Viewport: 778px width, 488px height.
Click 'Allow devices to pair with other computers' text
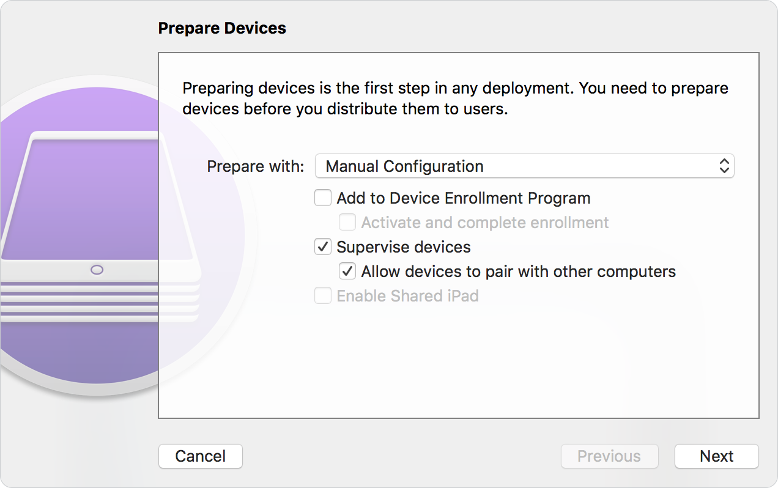pos(518,272)
